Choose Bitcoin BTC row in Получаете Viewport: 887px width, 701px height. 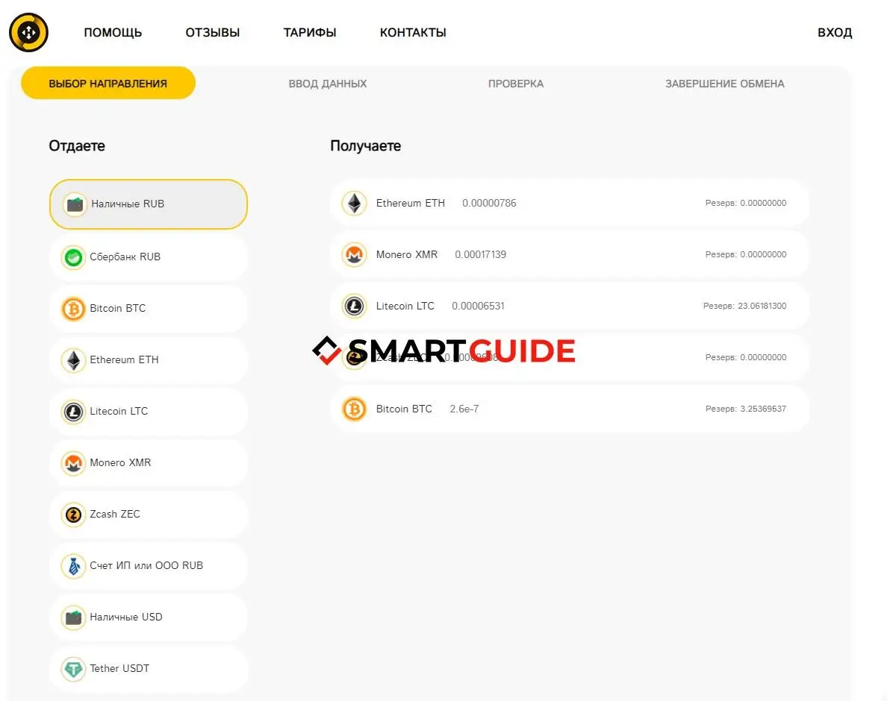coord(569,409)
